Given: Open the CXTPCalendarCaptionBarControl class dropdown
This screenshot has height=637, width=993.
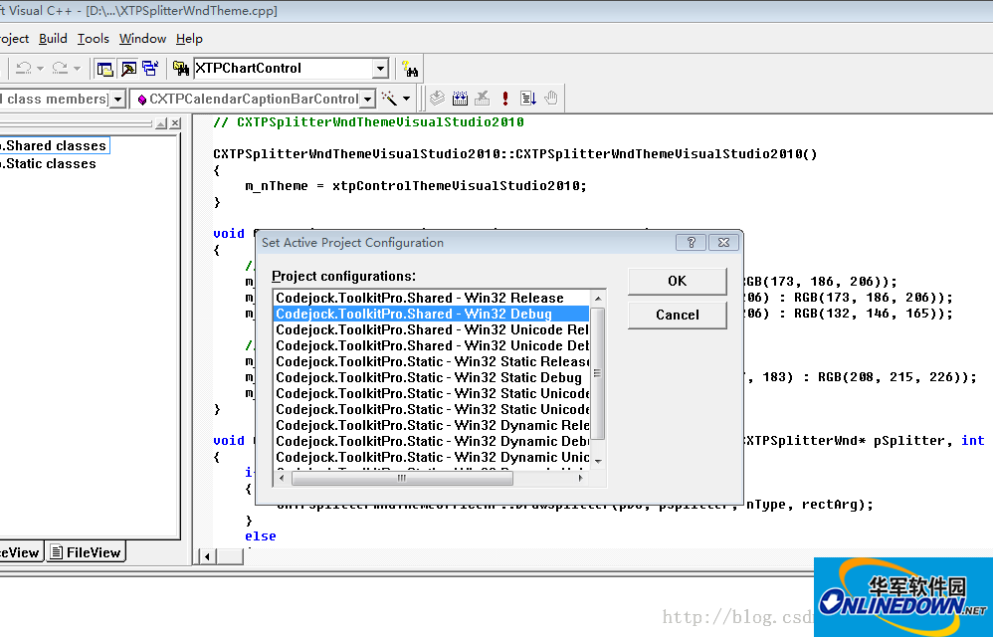Looking at the screenshot, I should tap(368, 100).
